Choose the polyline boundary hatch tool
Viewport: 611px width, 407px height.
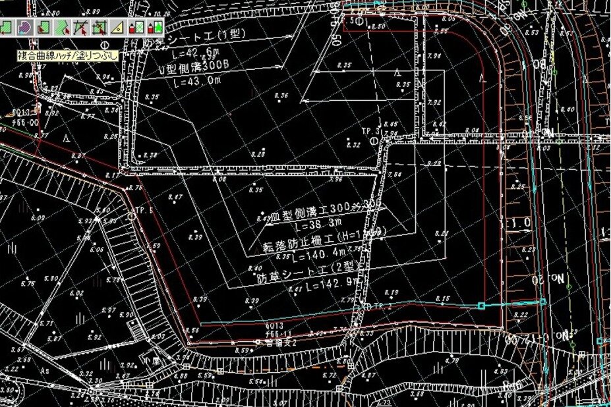(63, 27)
